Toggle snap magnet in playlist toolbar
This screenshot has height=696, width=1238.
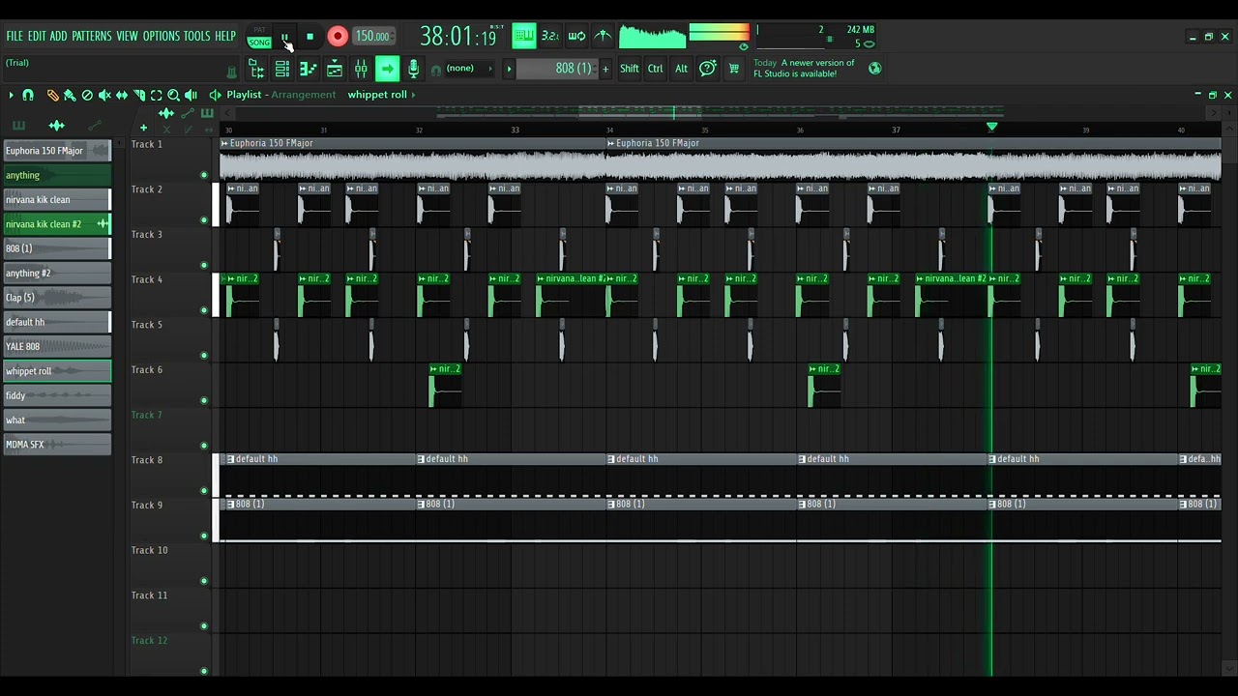28,95
